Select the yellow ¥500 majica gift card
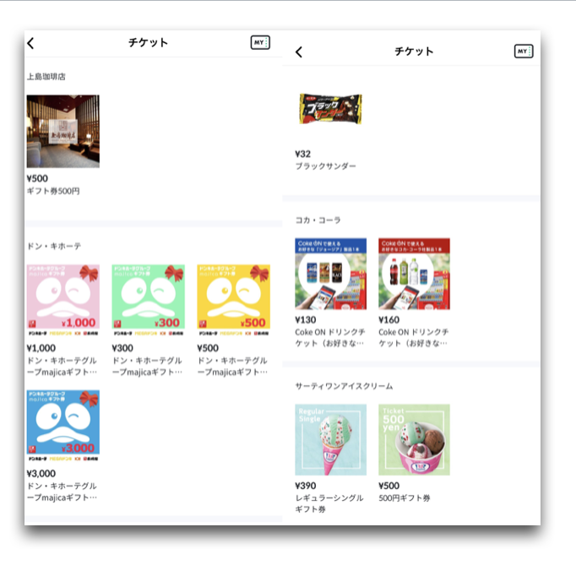The width and height of the screenshot is (576, 576). point(233,300)
